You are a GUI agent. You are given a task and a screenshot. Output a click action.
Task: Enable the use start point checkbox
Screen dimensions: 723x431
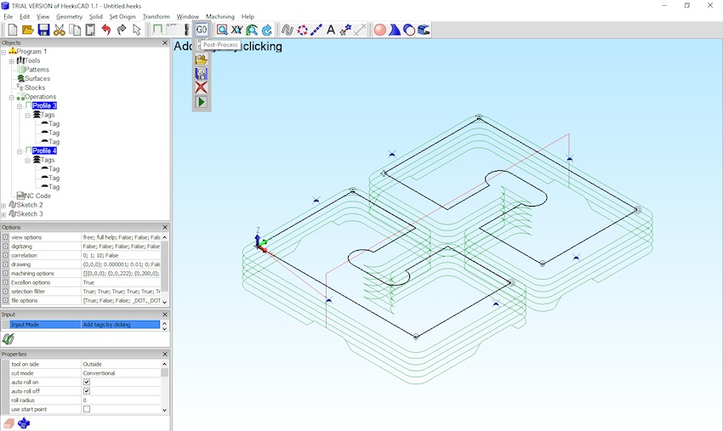click(87, 409)
